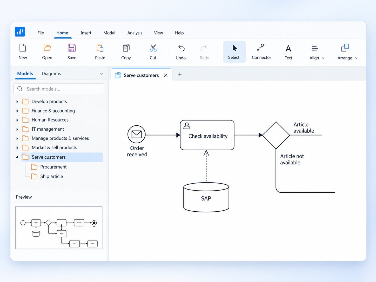Close the Serve customers diagram tab

click(x=166, y=75)
